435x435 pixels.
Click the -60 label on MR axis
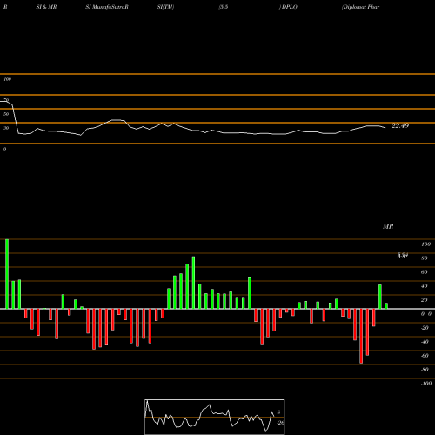(x=425, y=356)
